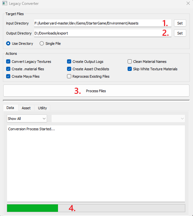Click Set button for Input Directory
This screenshot has width=193, height=216.
(180, 23)
